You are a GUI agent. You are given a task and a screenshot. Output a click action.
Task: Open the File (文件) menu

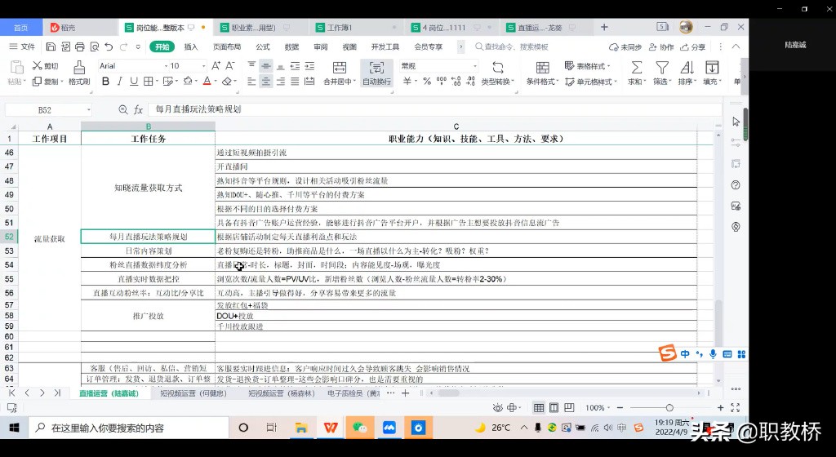22,47
